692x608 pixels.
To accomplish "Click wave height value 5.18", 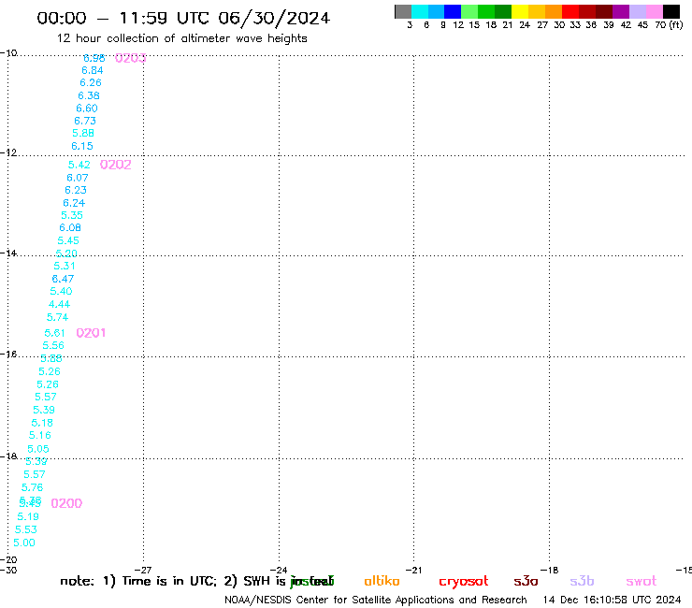I will click(x=42, y=423).
